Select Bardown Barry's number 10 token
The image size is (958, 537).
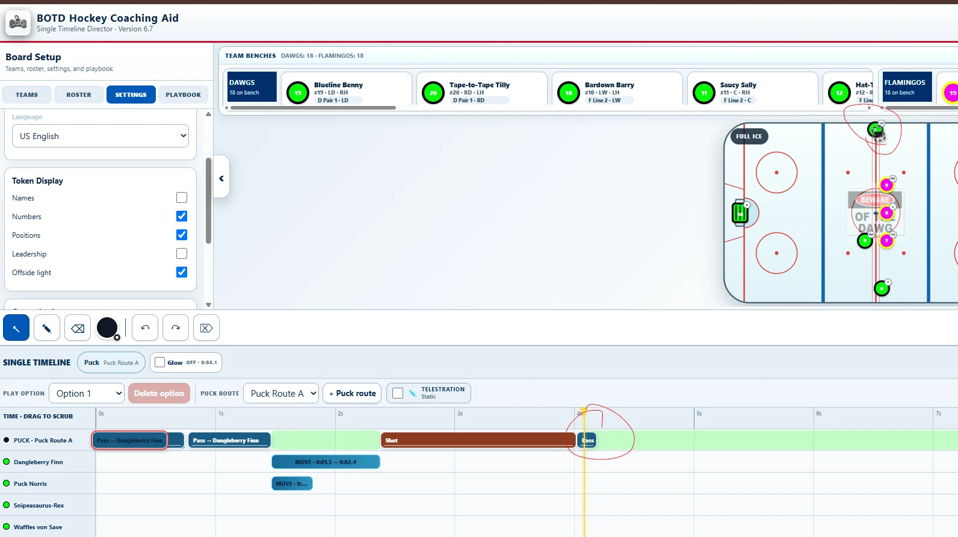click(569, 93)
